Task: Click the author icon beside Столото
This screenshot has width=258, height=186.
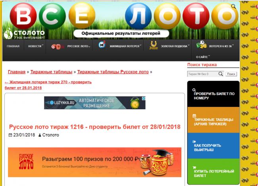Action: point(40,135)
